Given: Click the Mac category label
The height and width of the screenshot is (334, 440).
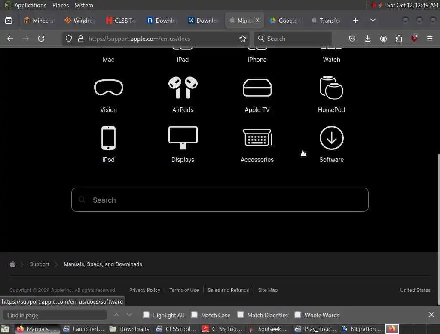Looking at the screenshot, I should 108,59.
